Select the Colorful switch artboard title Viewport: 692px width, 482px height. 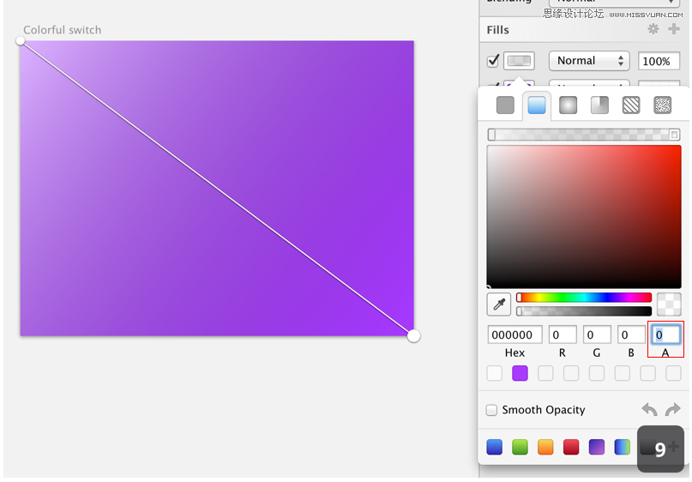[x=63, y=29]
